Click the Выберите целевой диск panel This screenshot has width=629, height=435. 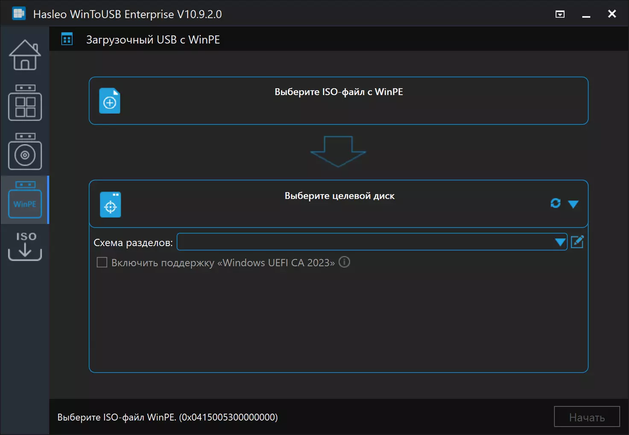point(339,204)
